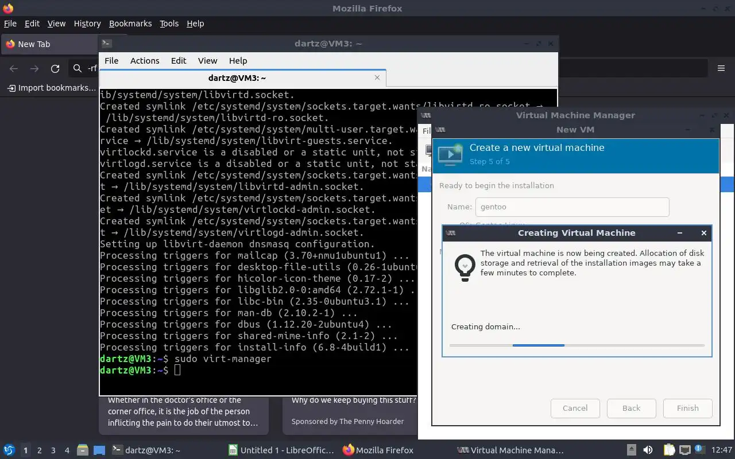Open the file manager from the taskbar
The image size is (735, 459).
point(82,450)
